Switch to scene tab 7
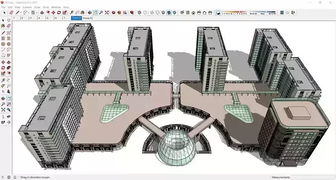 64,18
